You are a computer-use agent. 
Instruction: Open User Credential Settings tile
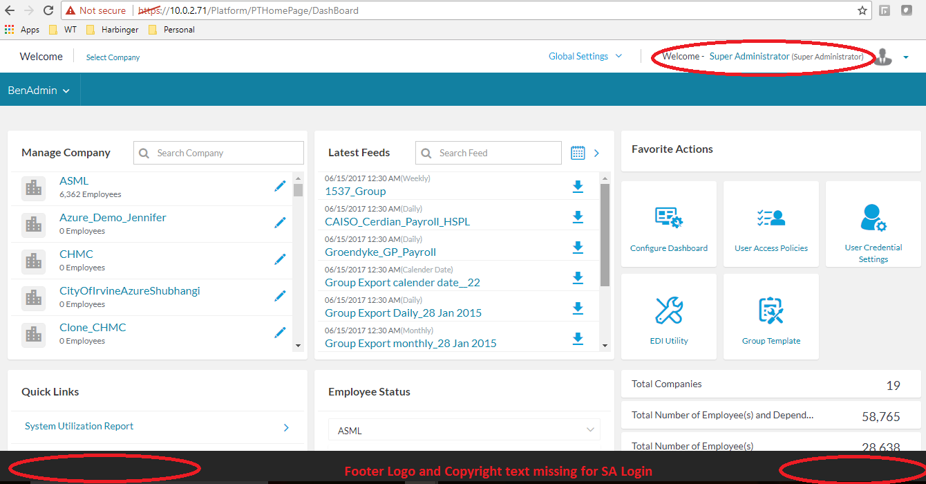point(873,223)
